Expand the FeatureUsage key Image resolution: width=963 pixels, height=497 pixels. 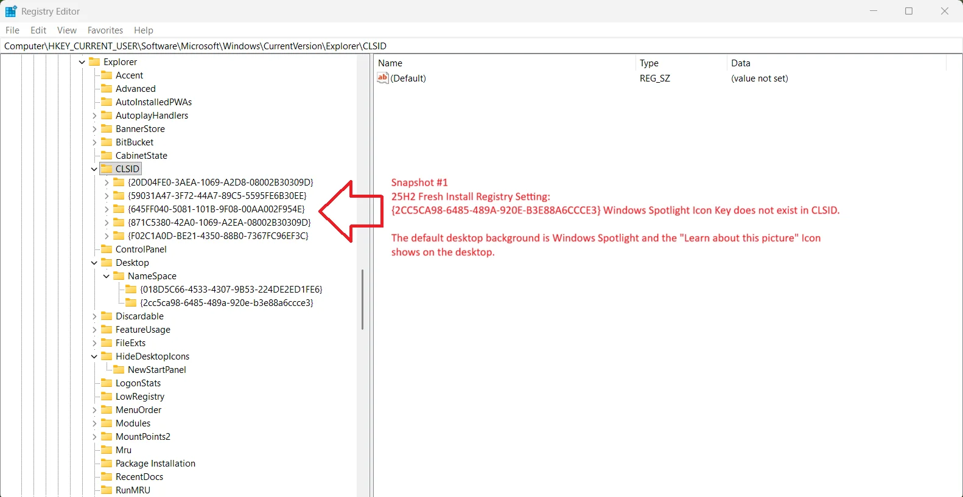click(94, 330)
